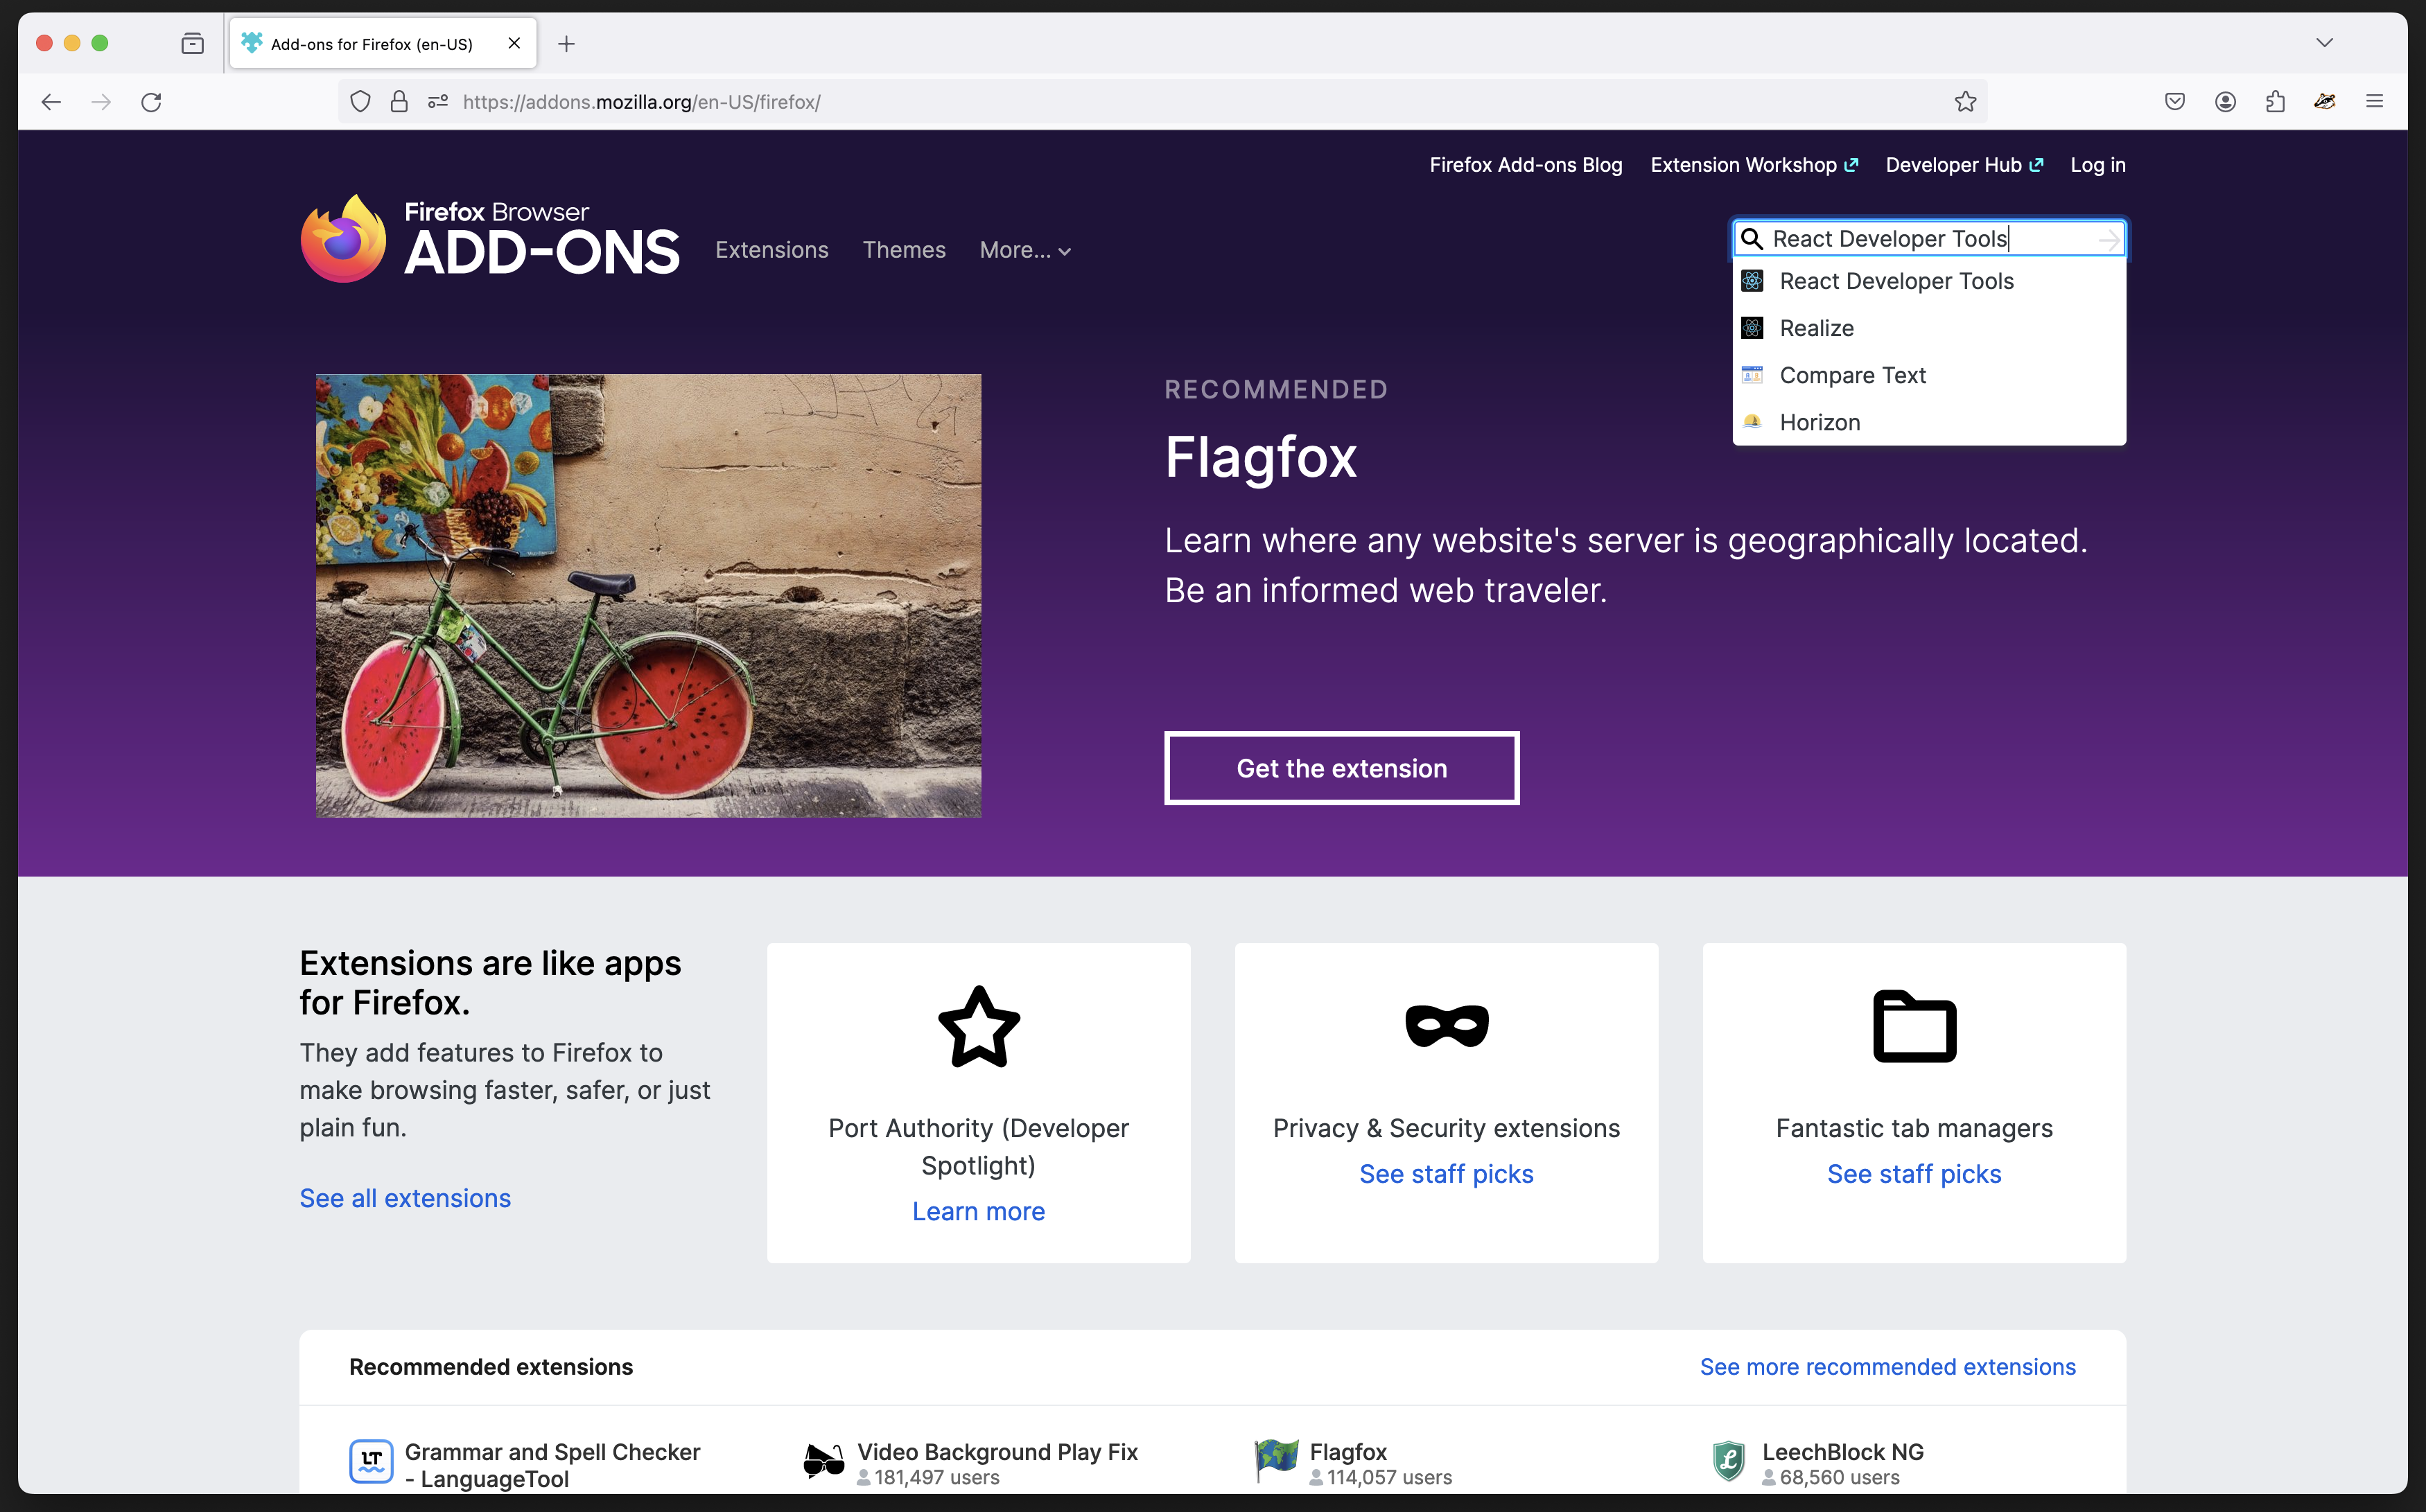
Task: Open the Developer Hub link
Action: [x=1964, y=165]
